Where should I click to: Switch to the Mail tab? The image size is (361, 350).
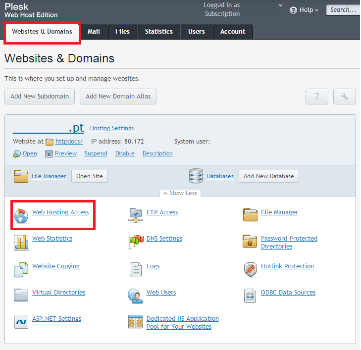[x=94, y=31]
